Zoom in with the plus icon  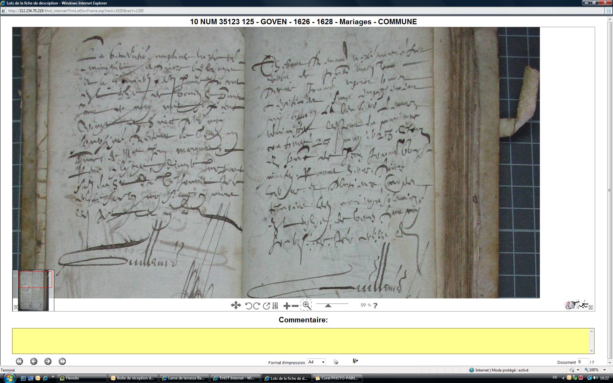287,306
